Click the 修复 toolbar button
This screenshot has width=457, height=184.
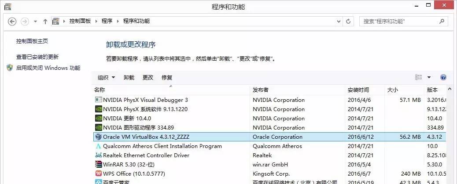click(167, 78)
